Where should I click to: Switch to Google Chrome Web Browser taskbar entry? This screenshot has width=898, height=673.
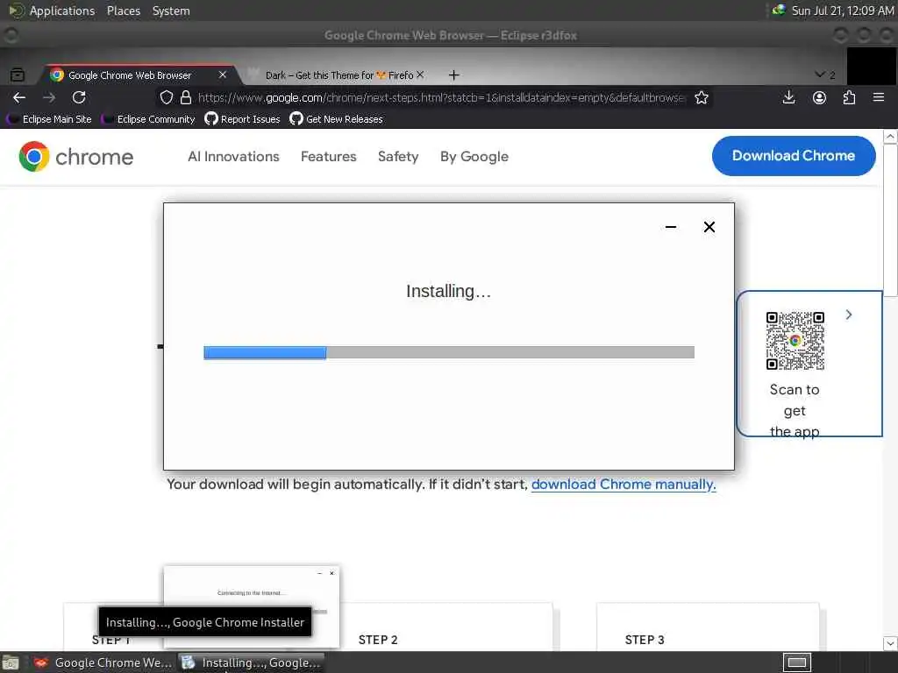[x=103, y=662]
